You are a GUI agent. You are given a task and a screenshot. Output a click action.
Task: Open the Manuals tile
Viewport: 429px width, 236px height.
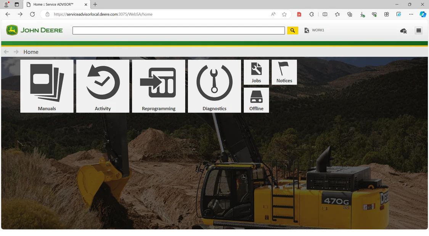click(x=47, y=86)
